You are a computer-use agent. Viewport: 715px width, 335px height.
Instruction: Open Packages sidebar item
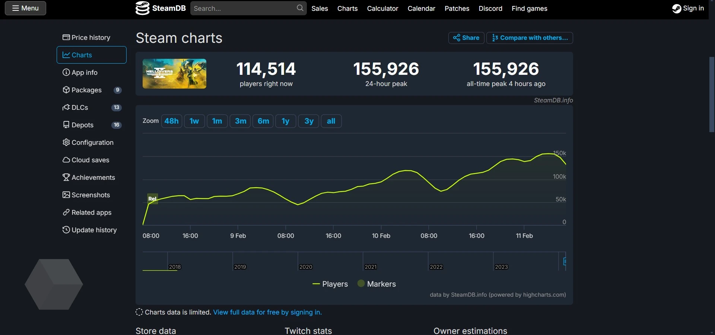(91, 90)
